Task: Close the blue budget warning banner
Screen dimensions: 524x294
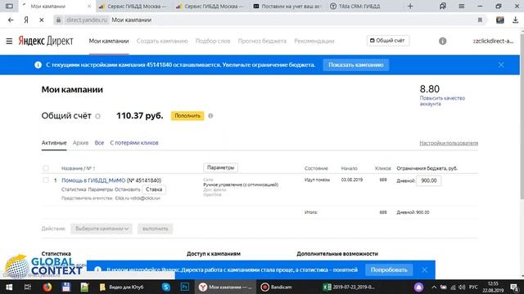Action: tap(500, 65)
